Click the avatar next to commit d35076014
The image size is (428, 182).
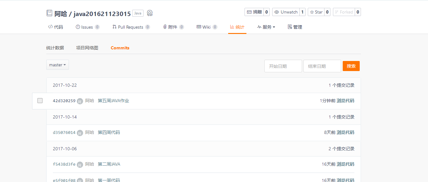[x=80, y=133]
